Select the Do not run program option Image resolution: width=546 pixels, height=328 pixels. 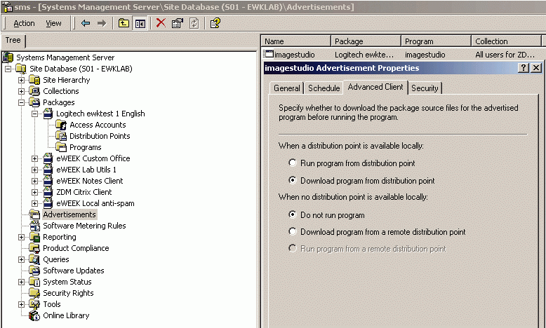point(293,214)
